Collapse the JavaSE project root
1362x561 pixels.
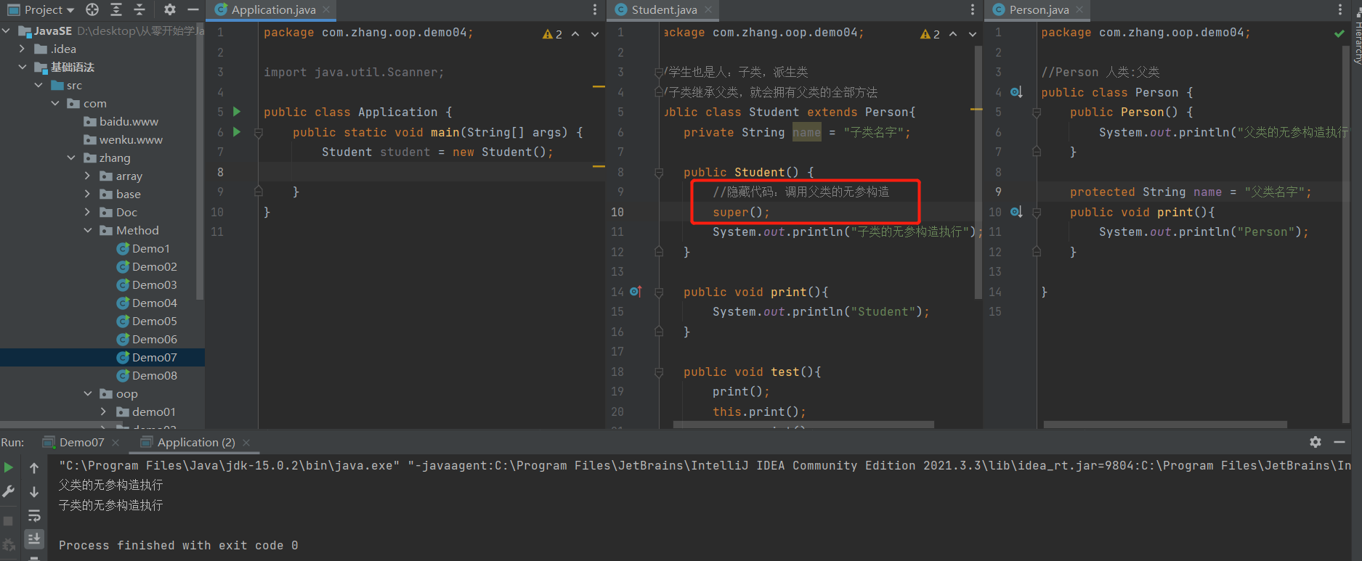(x=7, y=30)
